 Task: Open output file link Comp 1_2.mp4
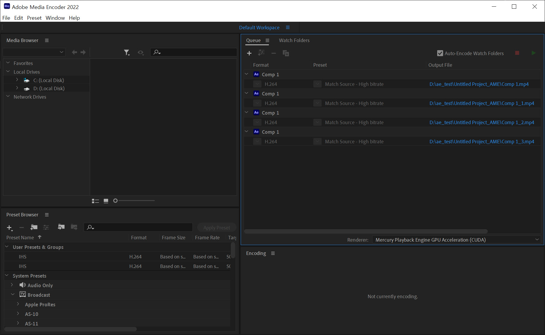(x=482, y=122)
